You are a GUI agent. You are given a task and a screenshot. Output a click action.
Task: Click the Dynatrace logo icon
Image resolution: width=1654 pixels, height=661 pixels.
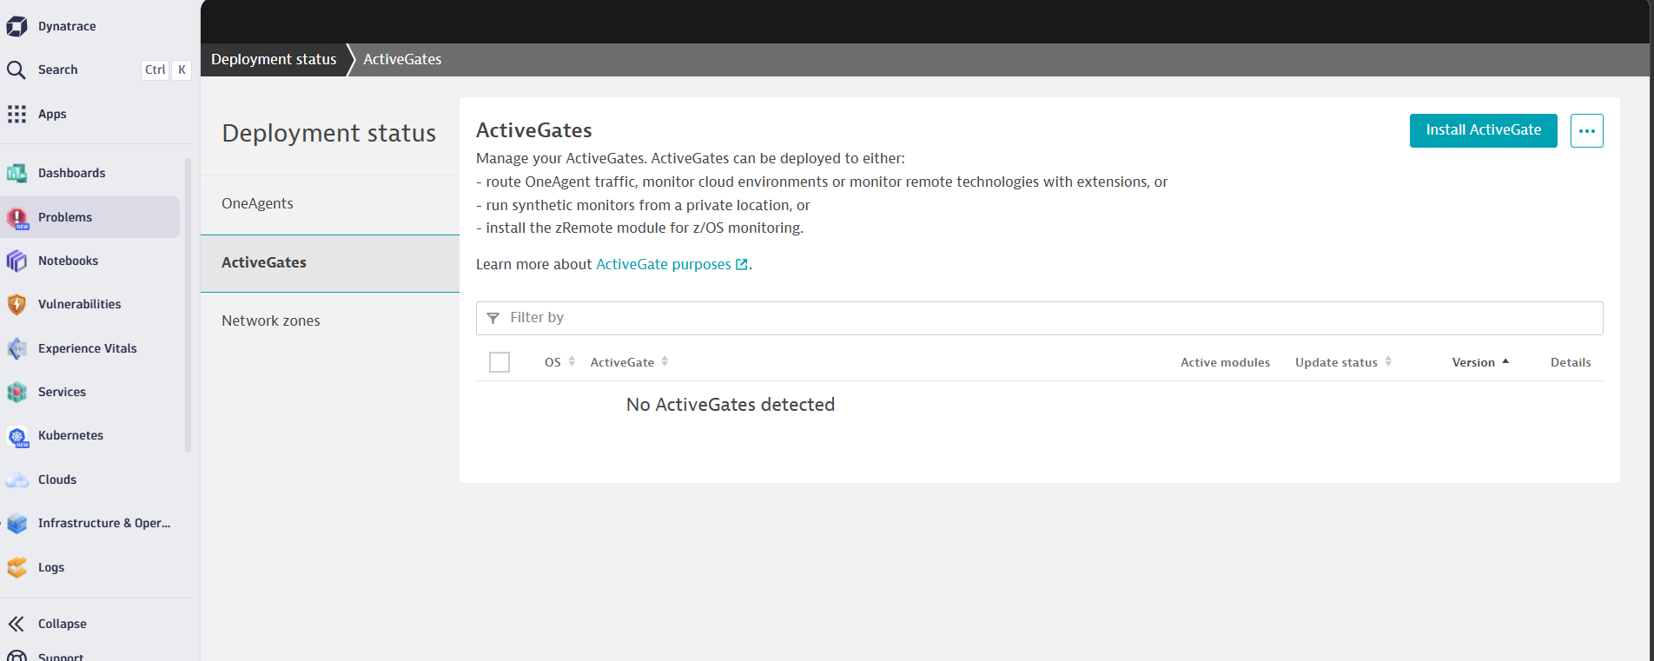click(x=17, y=26)
